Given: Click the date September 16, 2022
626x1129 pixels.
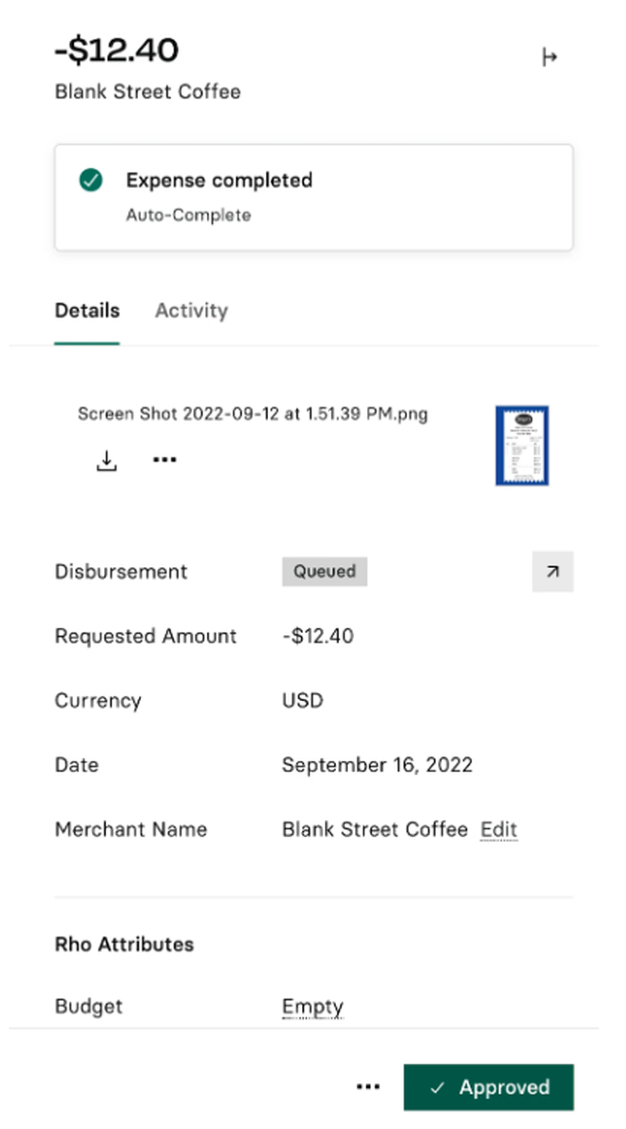Looking at the screenshot, I should coord(377,765).
